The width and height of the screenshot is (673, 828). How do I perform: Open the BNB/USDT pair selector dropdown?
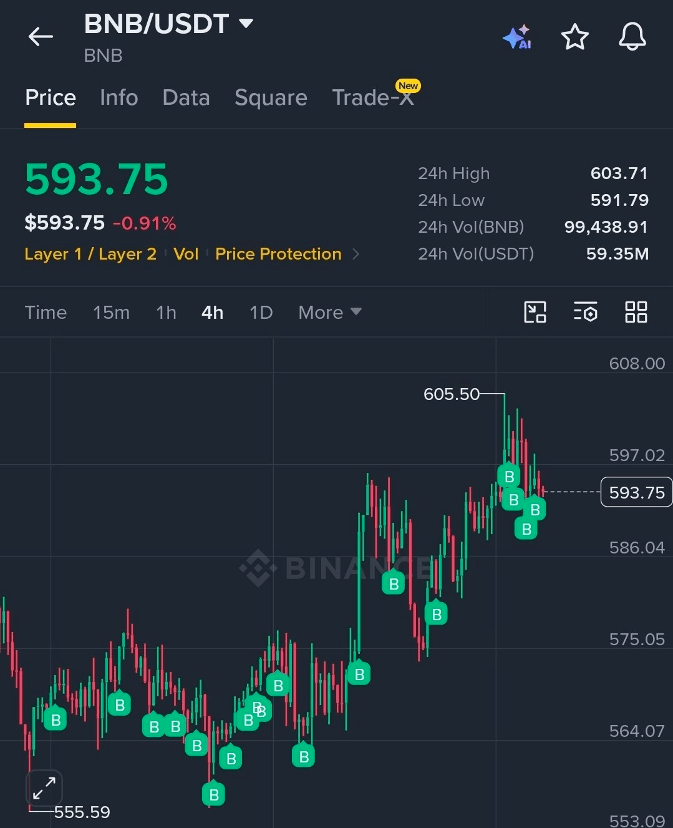[x=168, y=24]
